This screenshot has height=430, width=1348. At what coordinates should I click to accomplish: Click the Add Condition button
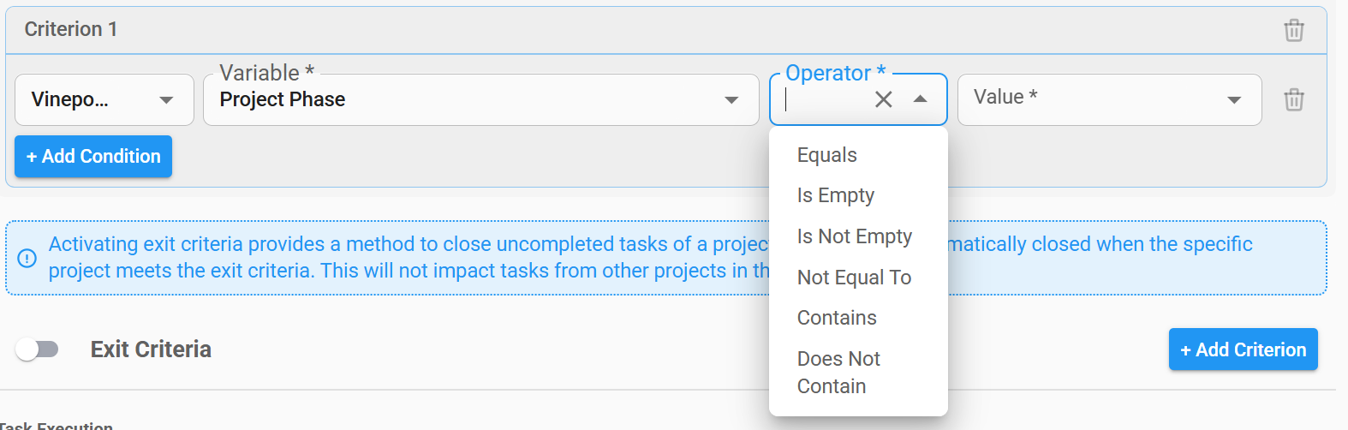point(93,157)
